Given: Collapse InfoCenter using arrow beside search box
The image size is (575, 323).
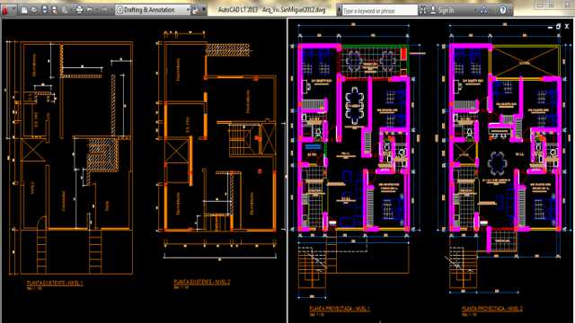Looking at the screenshot, I should (339, 11).
